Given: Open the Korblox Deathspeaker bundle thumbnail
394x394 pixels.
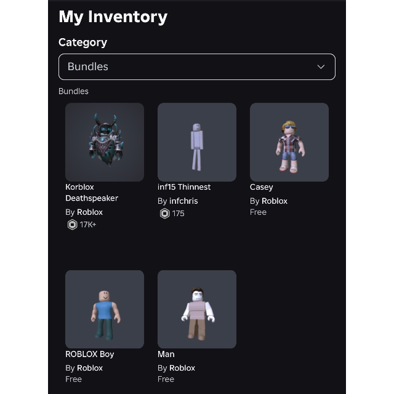Looking at the screenshot, I should [x=105, y=142].
